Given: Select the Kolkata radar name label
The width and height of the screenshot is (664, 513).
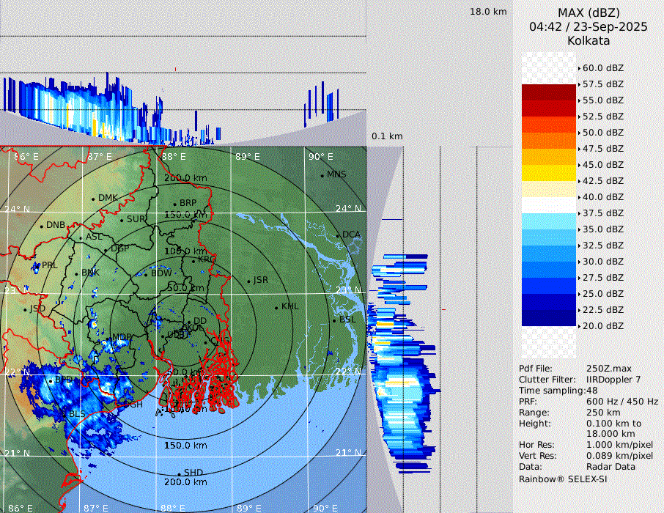Looking at the screenshot, I should coord(588,40).
